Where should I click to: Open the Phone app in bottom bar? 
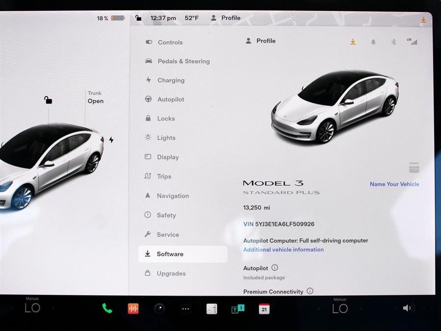click(107, 308)
